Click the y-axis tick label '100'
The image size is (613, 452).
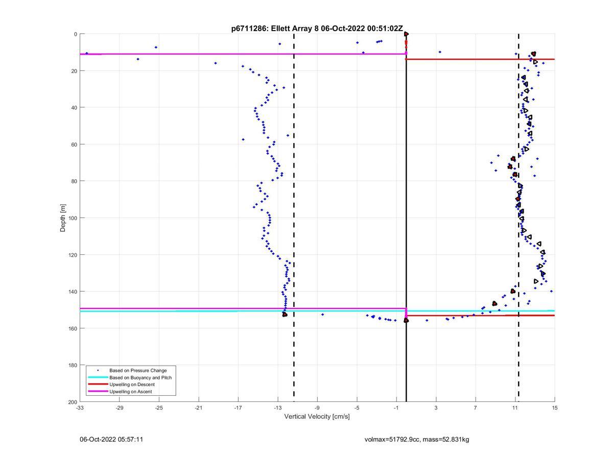tap(73, 218)
